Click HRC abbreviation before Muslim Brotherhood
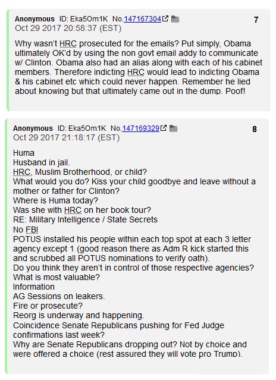Screen dimensions: 276x380 21,172
